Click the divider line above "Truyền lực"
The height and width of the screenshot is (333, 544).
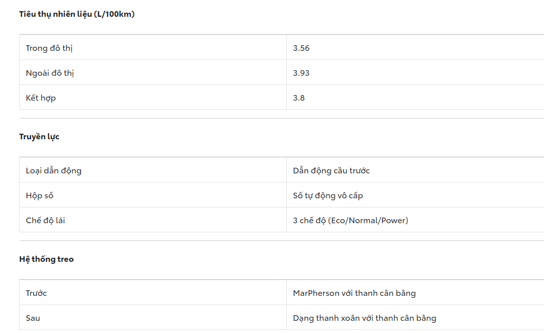point(281,118)
